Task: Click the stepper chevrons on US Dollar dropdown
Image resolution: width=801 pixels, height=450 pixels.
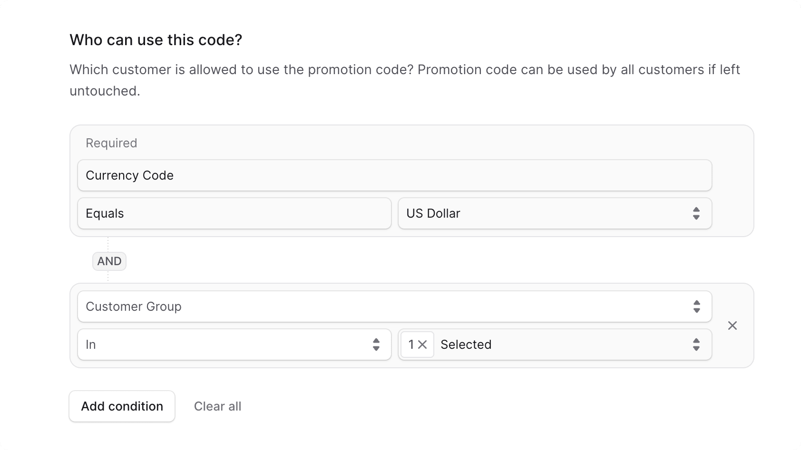Action: 696,213
